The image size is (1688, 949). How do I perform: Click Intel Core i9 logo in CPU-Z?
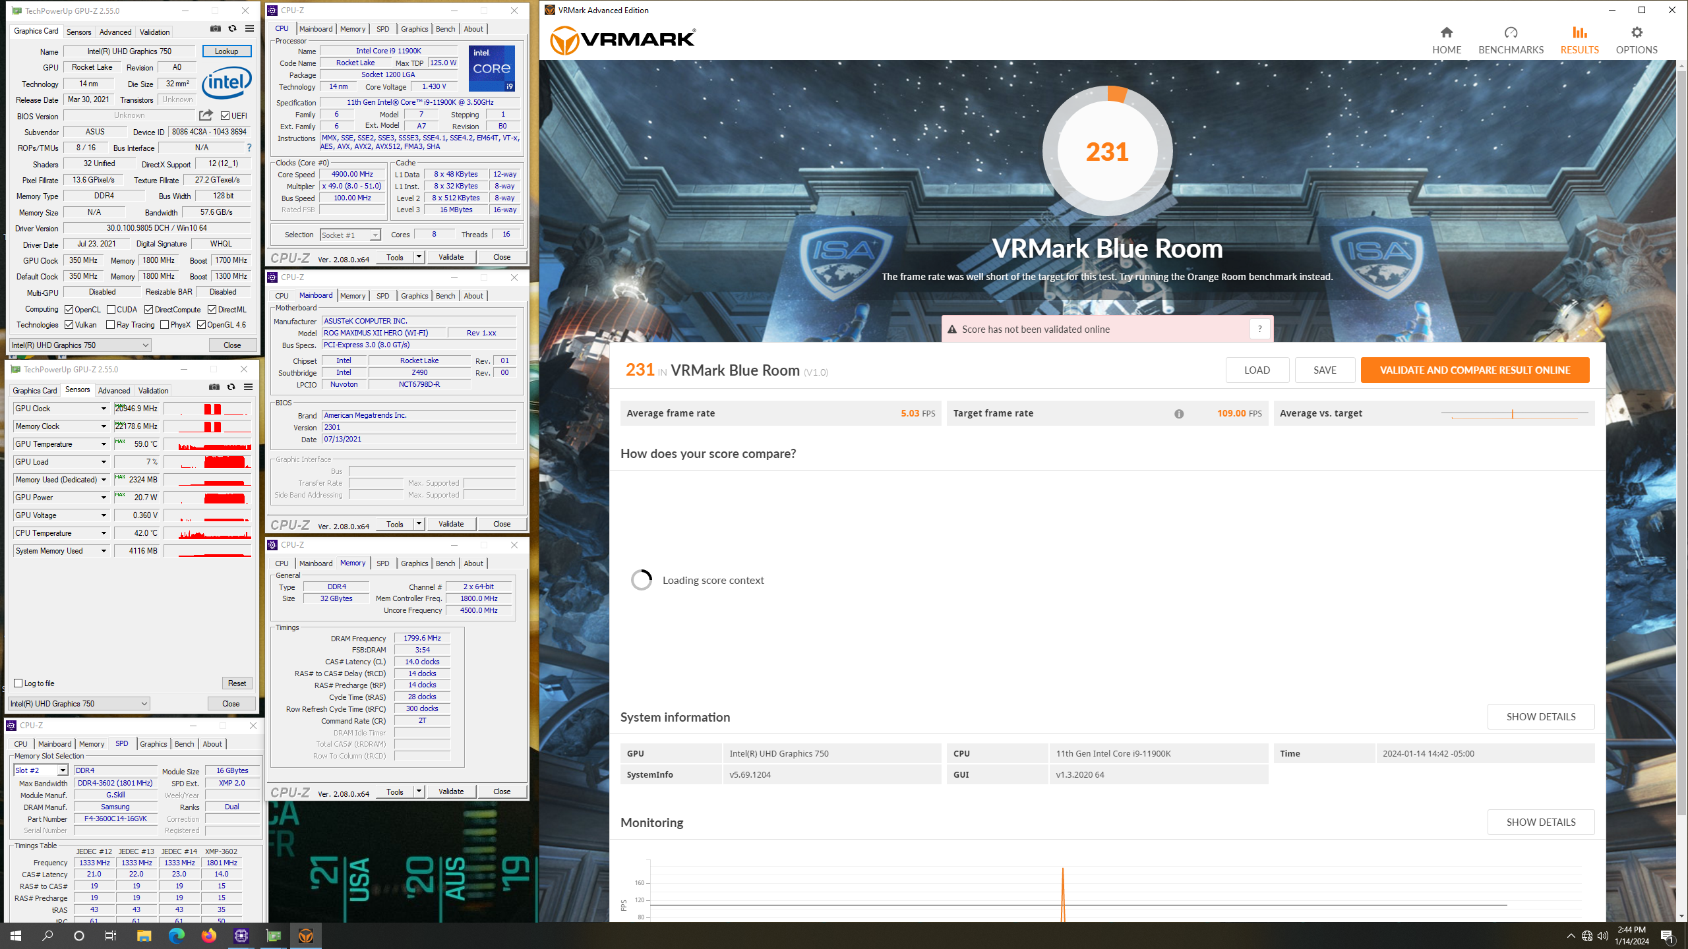coord(491,69)
